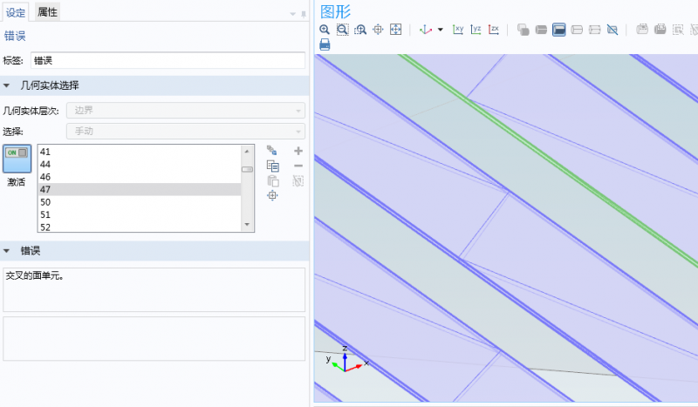This screenshot has width=698, height=407.
Task: Click the minus Remove from Selection icon
Action: pyautogui.click(x=298, y=166)
